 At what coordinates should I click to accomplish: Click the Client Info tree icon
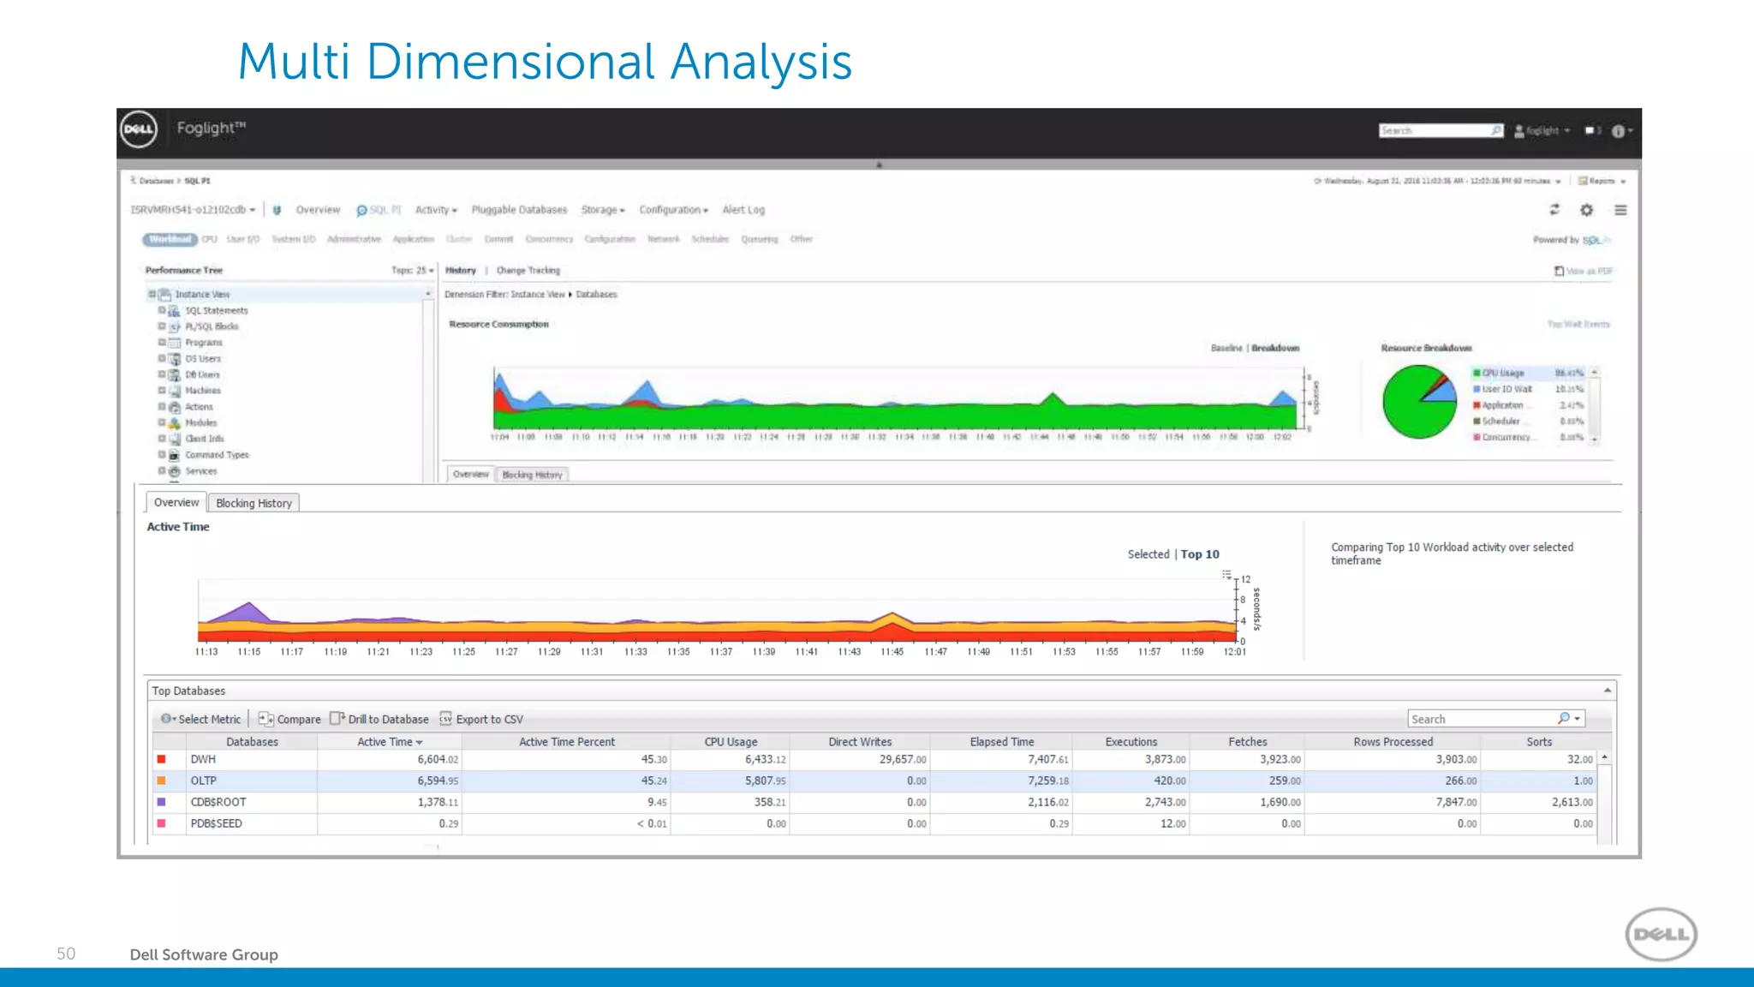(174, 439)
